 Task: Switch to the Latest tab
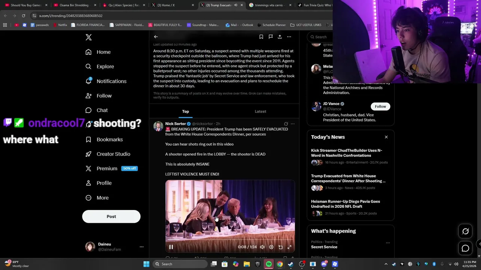[x=260, y=111]
